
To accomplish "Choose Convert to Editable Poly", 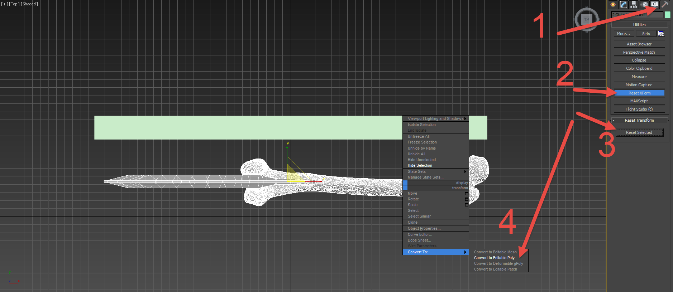I will 498,258.
